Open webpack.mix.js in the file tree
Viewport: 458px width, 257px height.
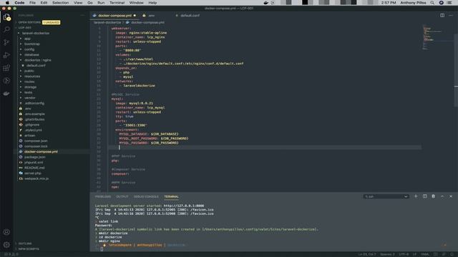36,178
